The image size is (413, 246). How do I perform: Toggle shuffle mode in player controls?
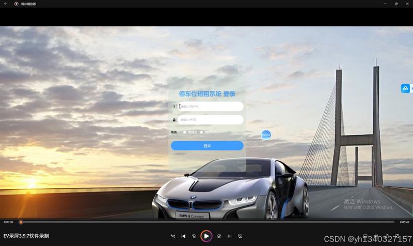[x=173, y=236]
